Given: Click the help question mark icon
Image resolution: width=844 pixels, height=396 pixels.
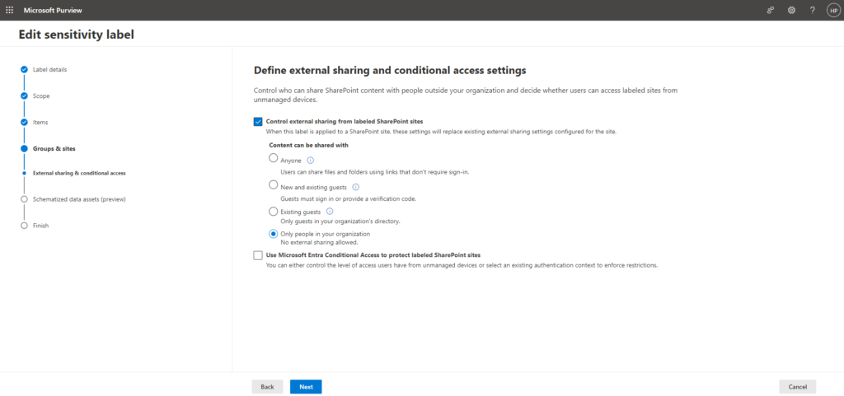Looking at the screenshot, I should 812,10.
